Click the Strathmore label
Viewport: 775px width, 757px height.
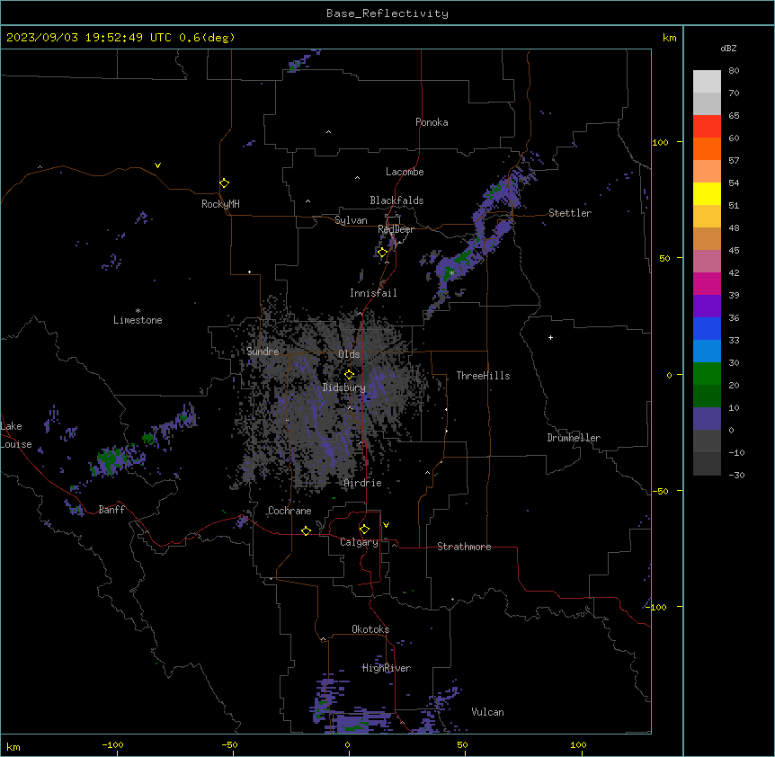464,547
